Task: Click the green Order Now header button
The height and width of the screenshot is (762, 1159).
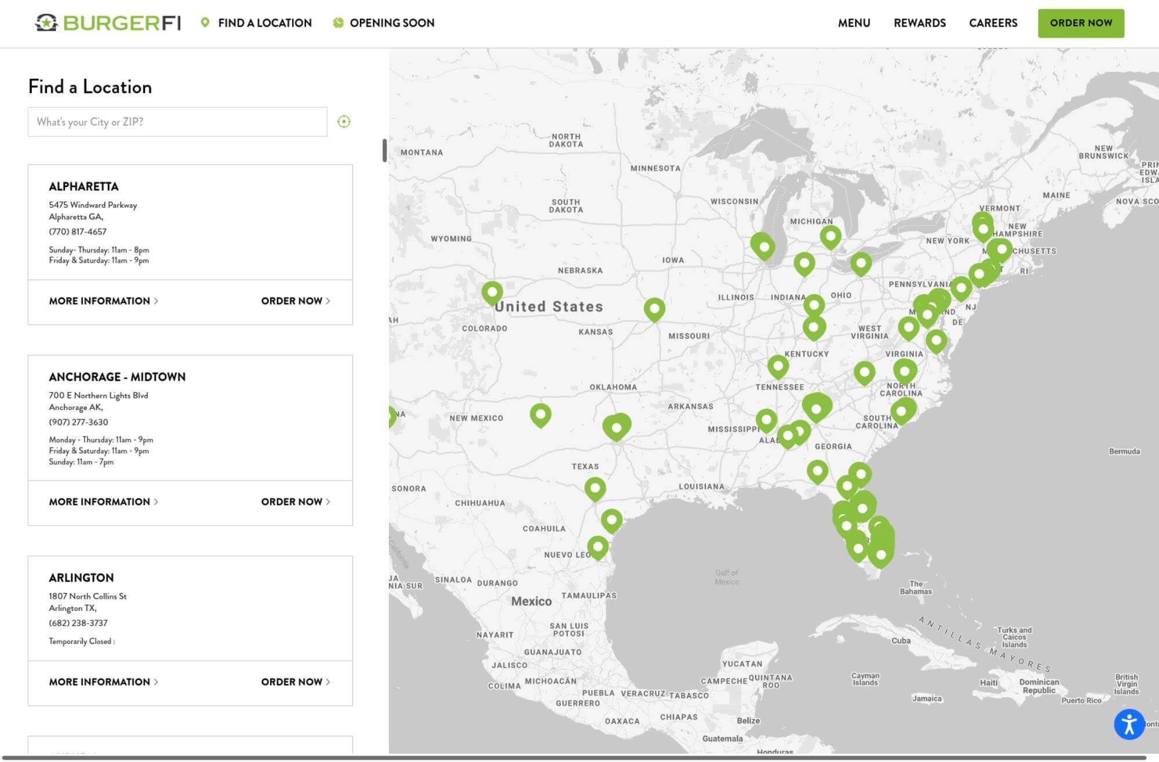Action: click(1081, 23)
